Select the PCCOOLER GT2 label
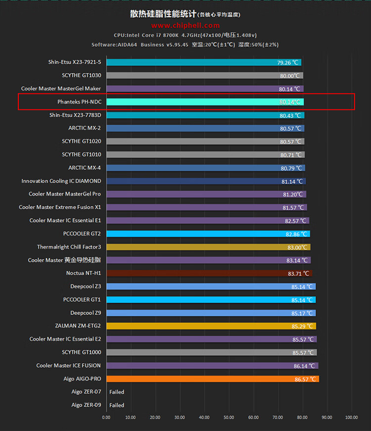This screenshot has width=371, height=431. click(82, 234)
